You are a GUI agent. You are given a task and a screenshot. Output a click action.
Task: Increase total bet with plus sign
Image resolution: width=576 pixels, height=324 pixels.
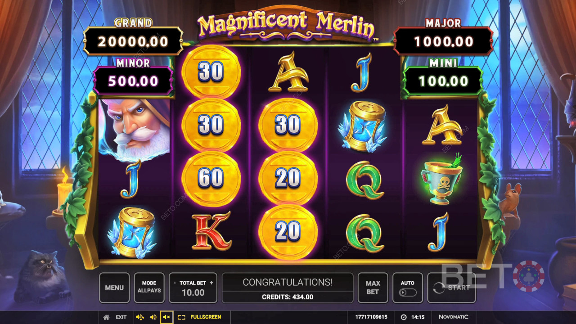pos(211,283)
